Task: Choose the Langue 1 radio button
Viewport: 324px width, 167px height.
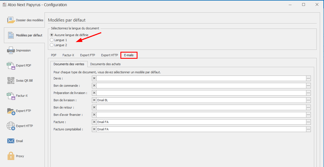Action: [x=52, y=40]
